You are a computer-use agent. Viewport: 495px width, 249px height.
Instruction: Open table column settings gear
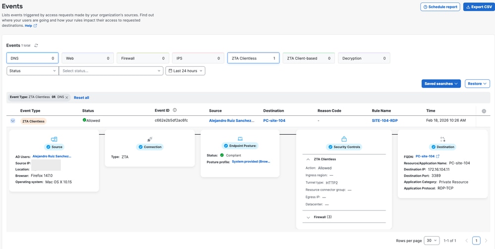point(484,111)
